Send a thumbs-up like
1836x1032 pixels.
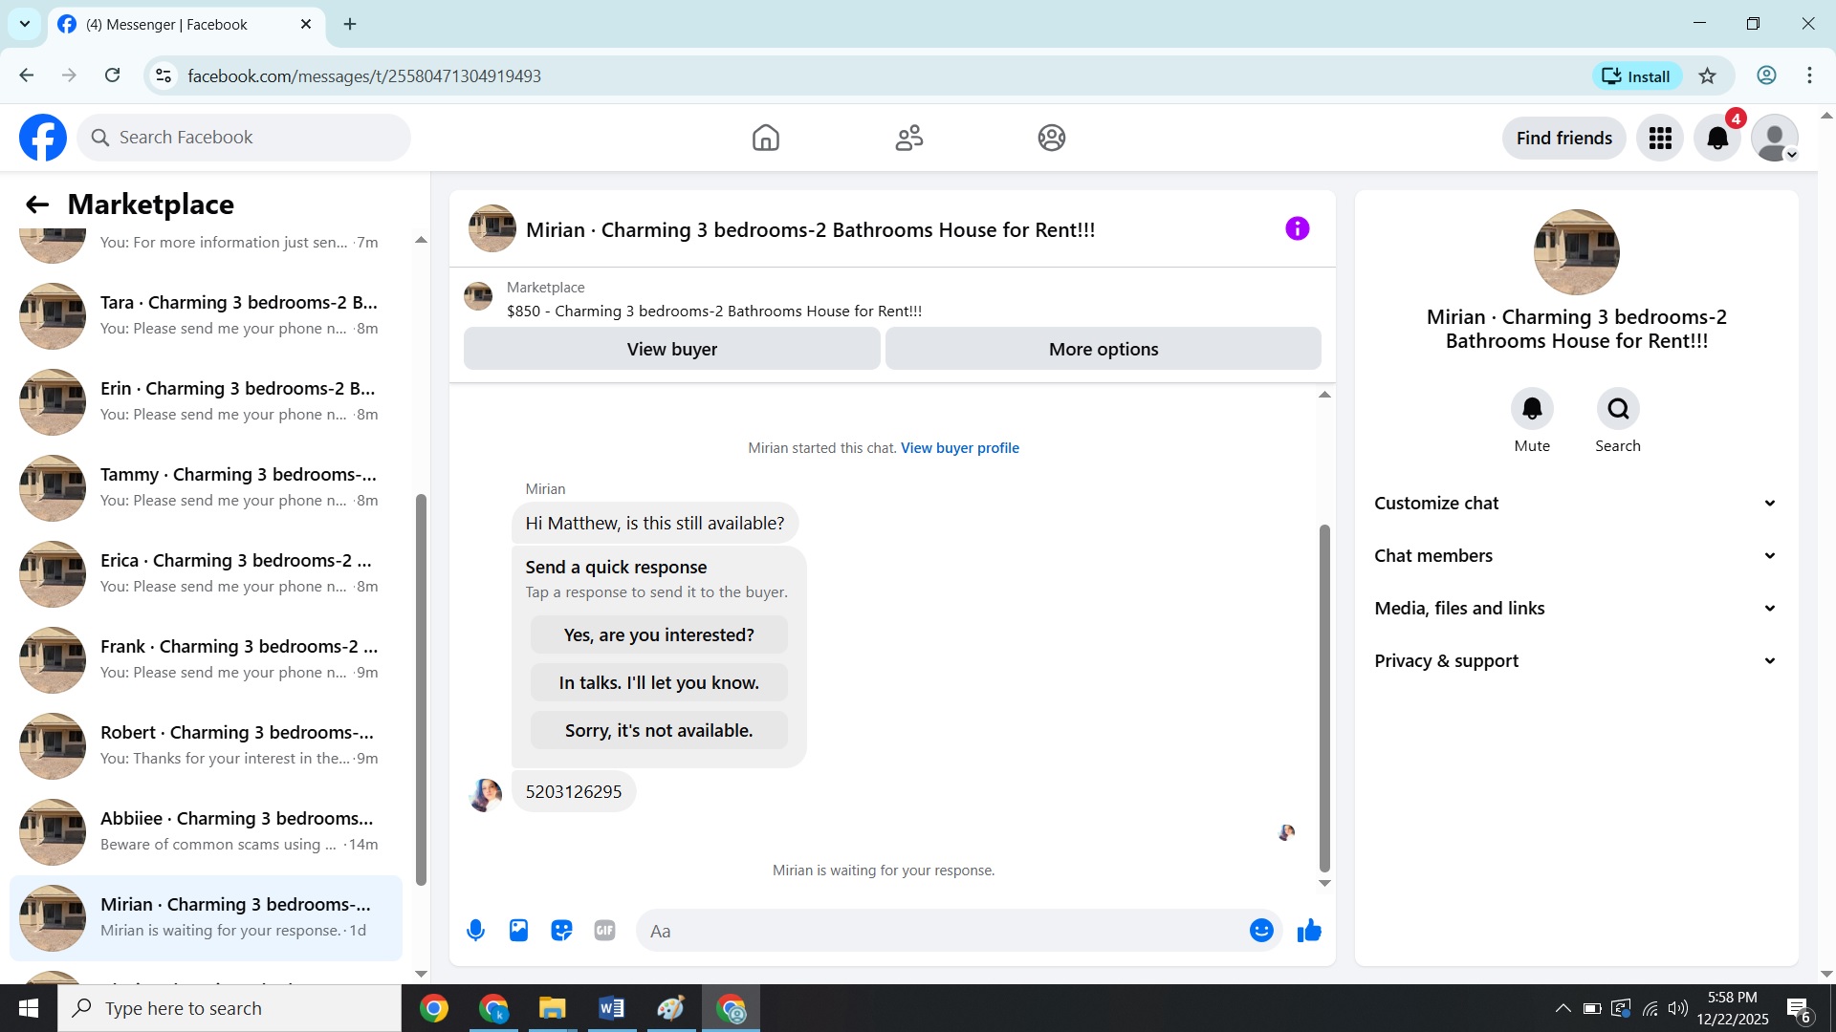pos(1309,930)
